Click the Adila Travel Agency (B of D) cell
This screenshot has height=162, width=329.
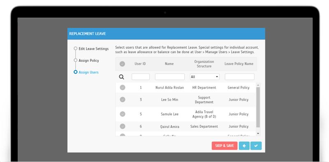click(204, 114)
